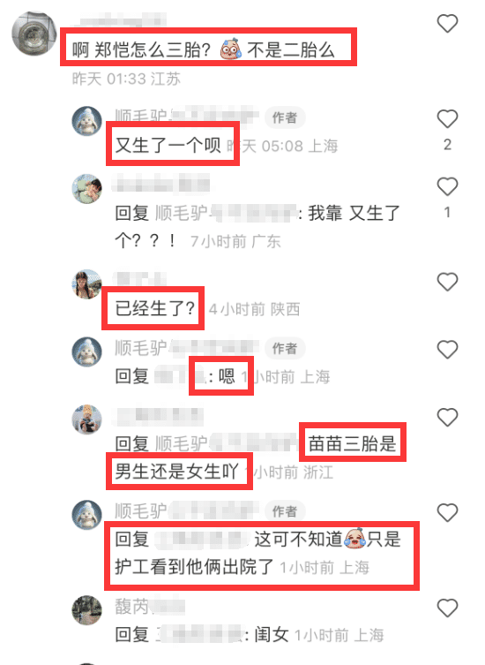Like the author's reply 嗯
Viewport: 485px width, 665px height.
(x=447, y=350)
